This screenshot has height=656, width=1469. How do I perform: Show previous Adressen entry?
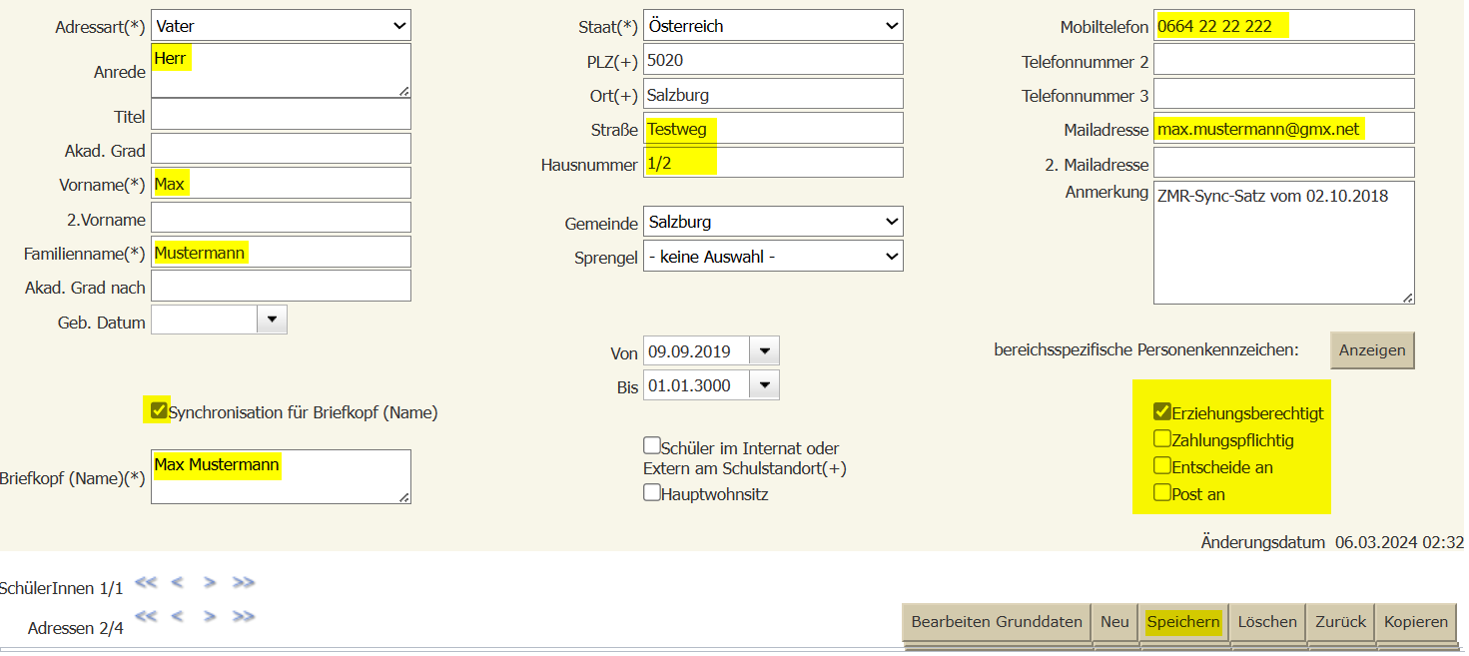pos(177,616)
